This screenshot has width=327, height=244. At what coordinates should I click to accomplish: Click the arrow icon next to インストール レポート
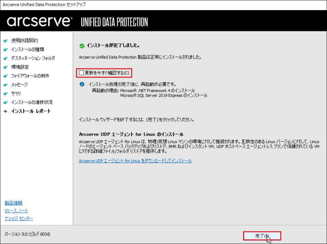coord(6,111)
